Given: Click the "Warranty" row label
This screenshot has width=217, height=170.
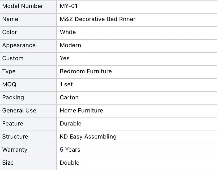Looking at the screenshot, I should pyautogui.click(x=15, y=150).
